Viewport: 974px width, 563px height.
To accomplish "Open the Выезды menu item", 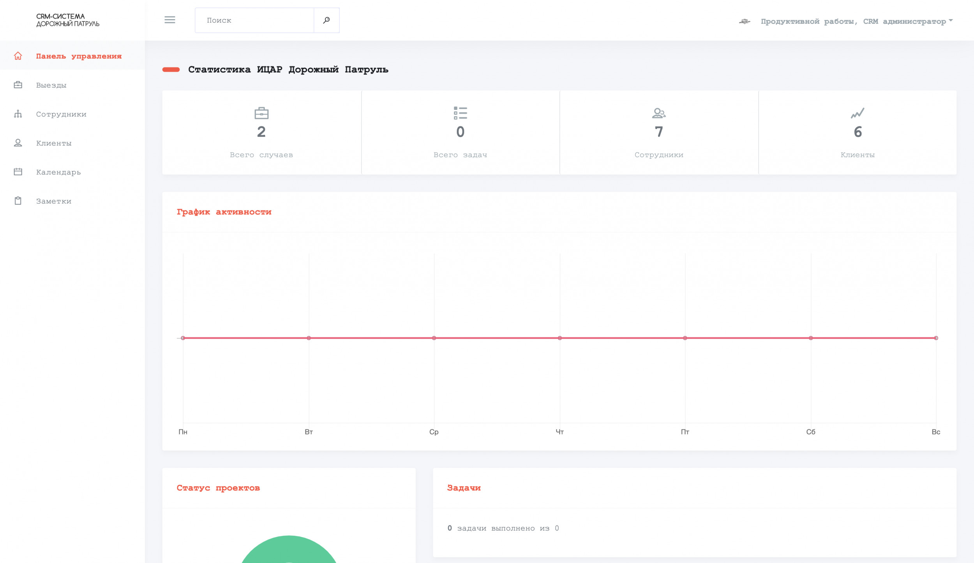I will 51,85.
